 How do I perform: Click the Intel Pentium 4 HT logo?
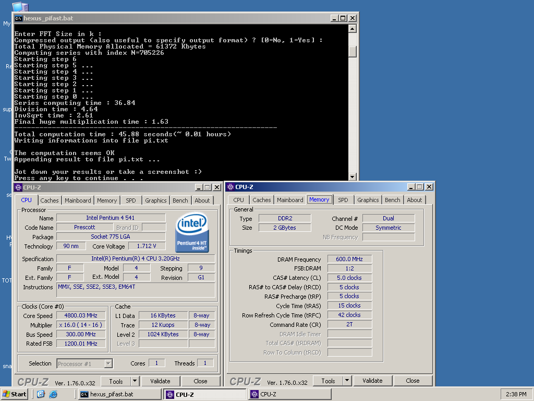click(x=192, y=232)
